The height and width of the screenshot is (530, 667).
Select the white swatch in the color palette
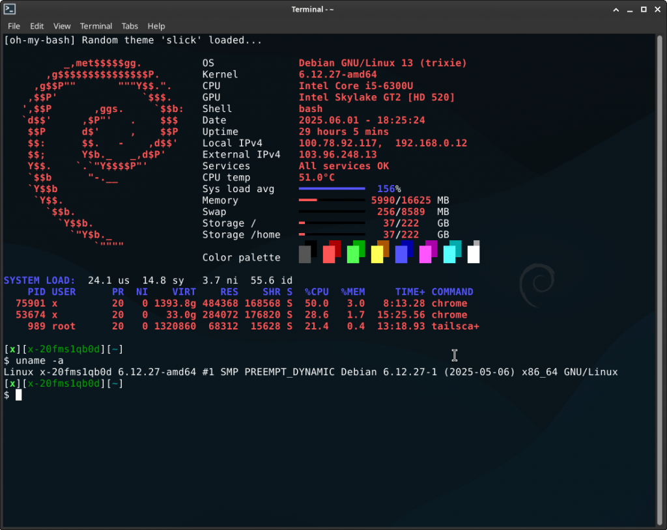(x=474, y=252)
